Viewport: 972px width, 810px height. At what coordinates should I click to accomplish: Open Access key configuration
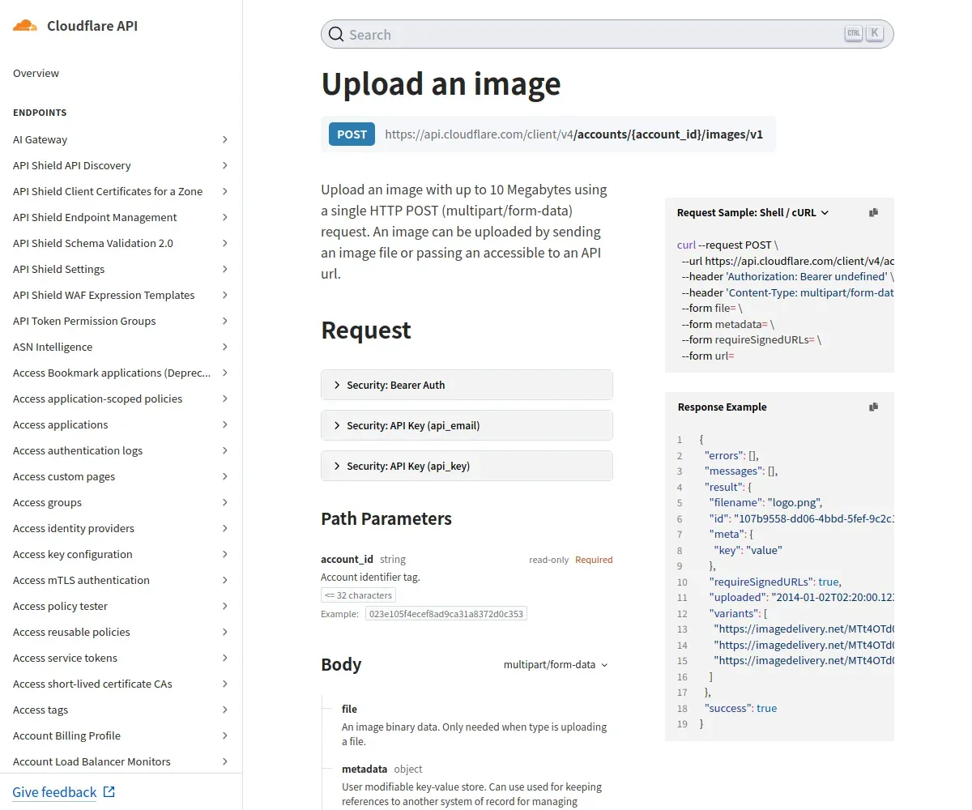click(73, 554)
